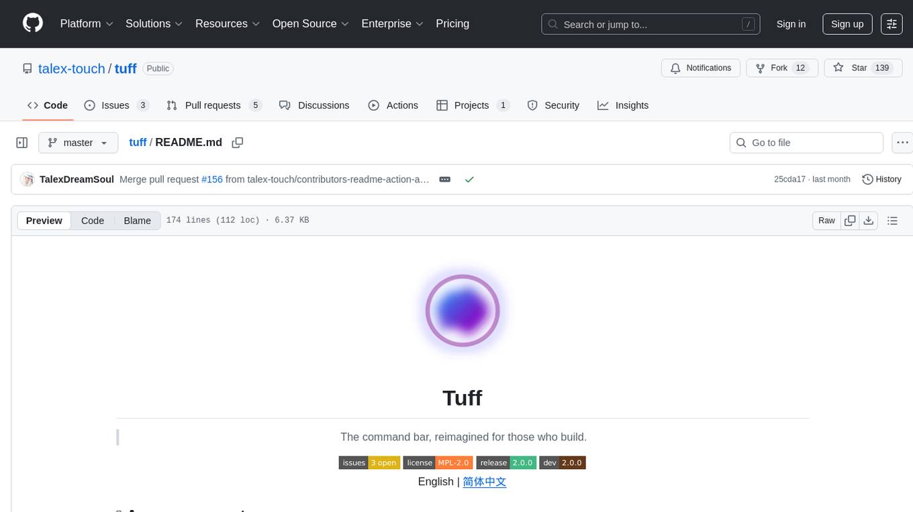Copy raw file contents
The image size is (913, 512).
click(850, 220)
